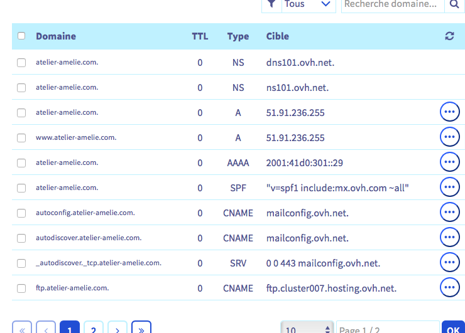This screenshot has height=333, width=465.
Task: Click the refresh icon in table header
Action: click(x=449, y=36)
